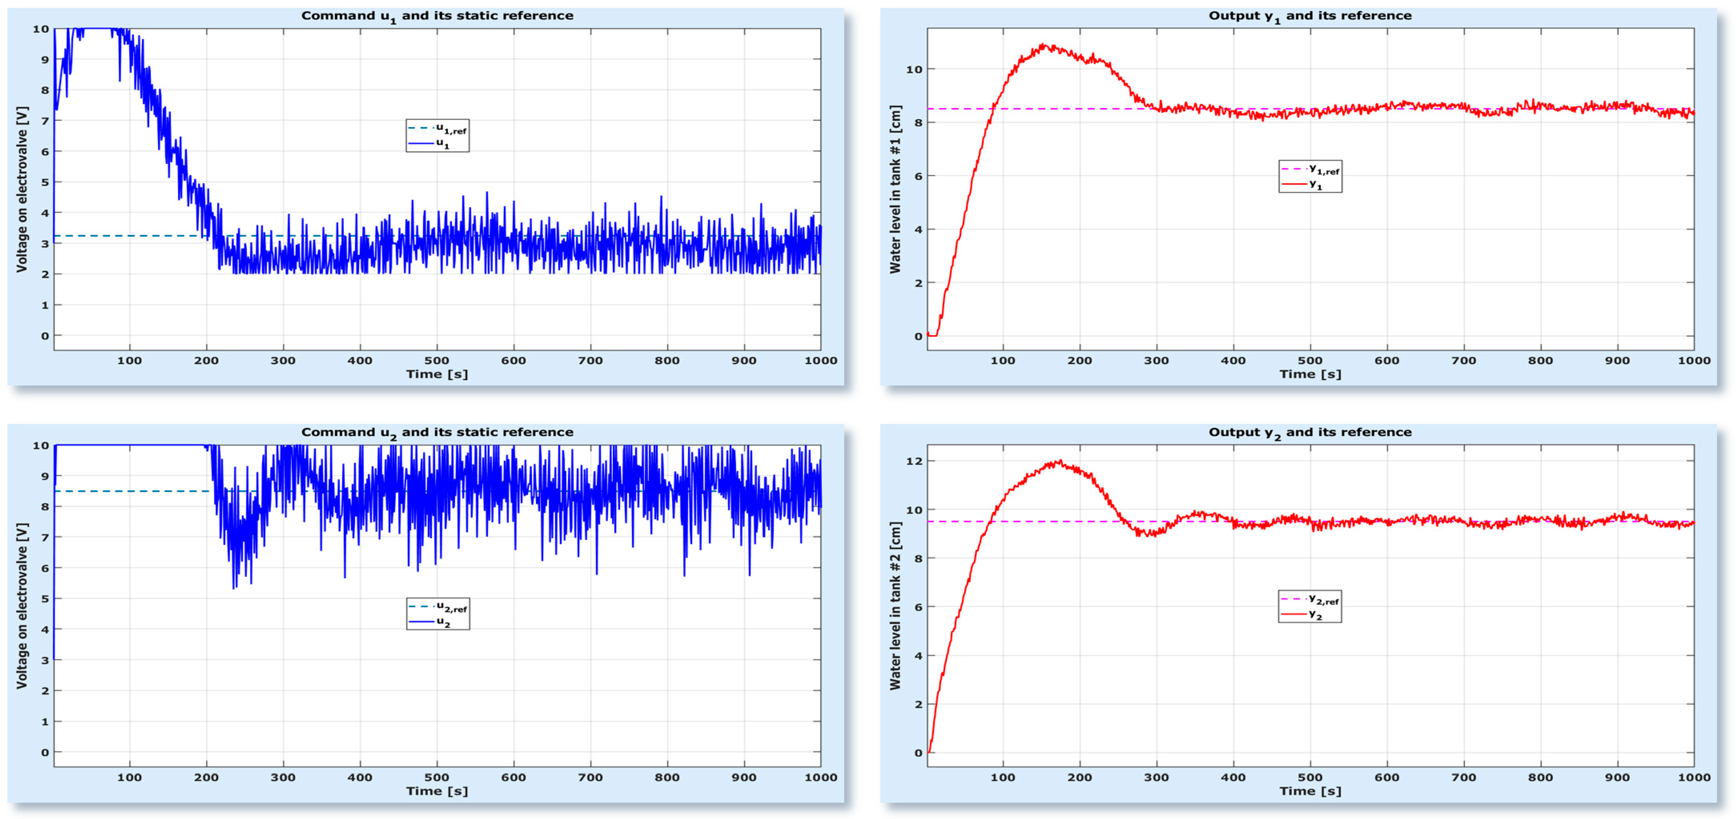Click y-axis tick "10" in Output y1 plot
Viewport: 1736px width, 819px height.
click(914, 69)
